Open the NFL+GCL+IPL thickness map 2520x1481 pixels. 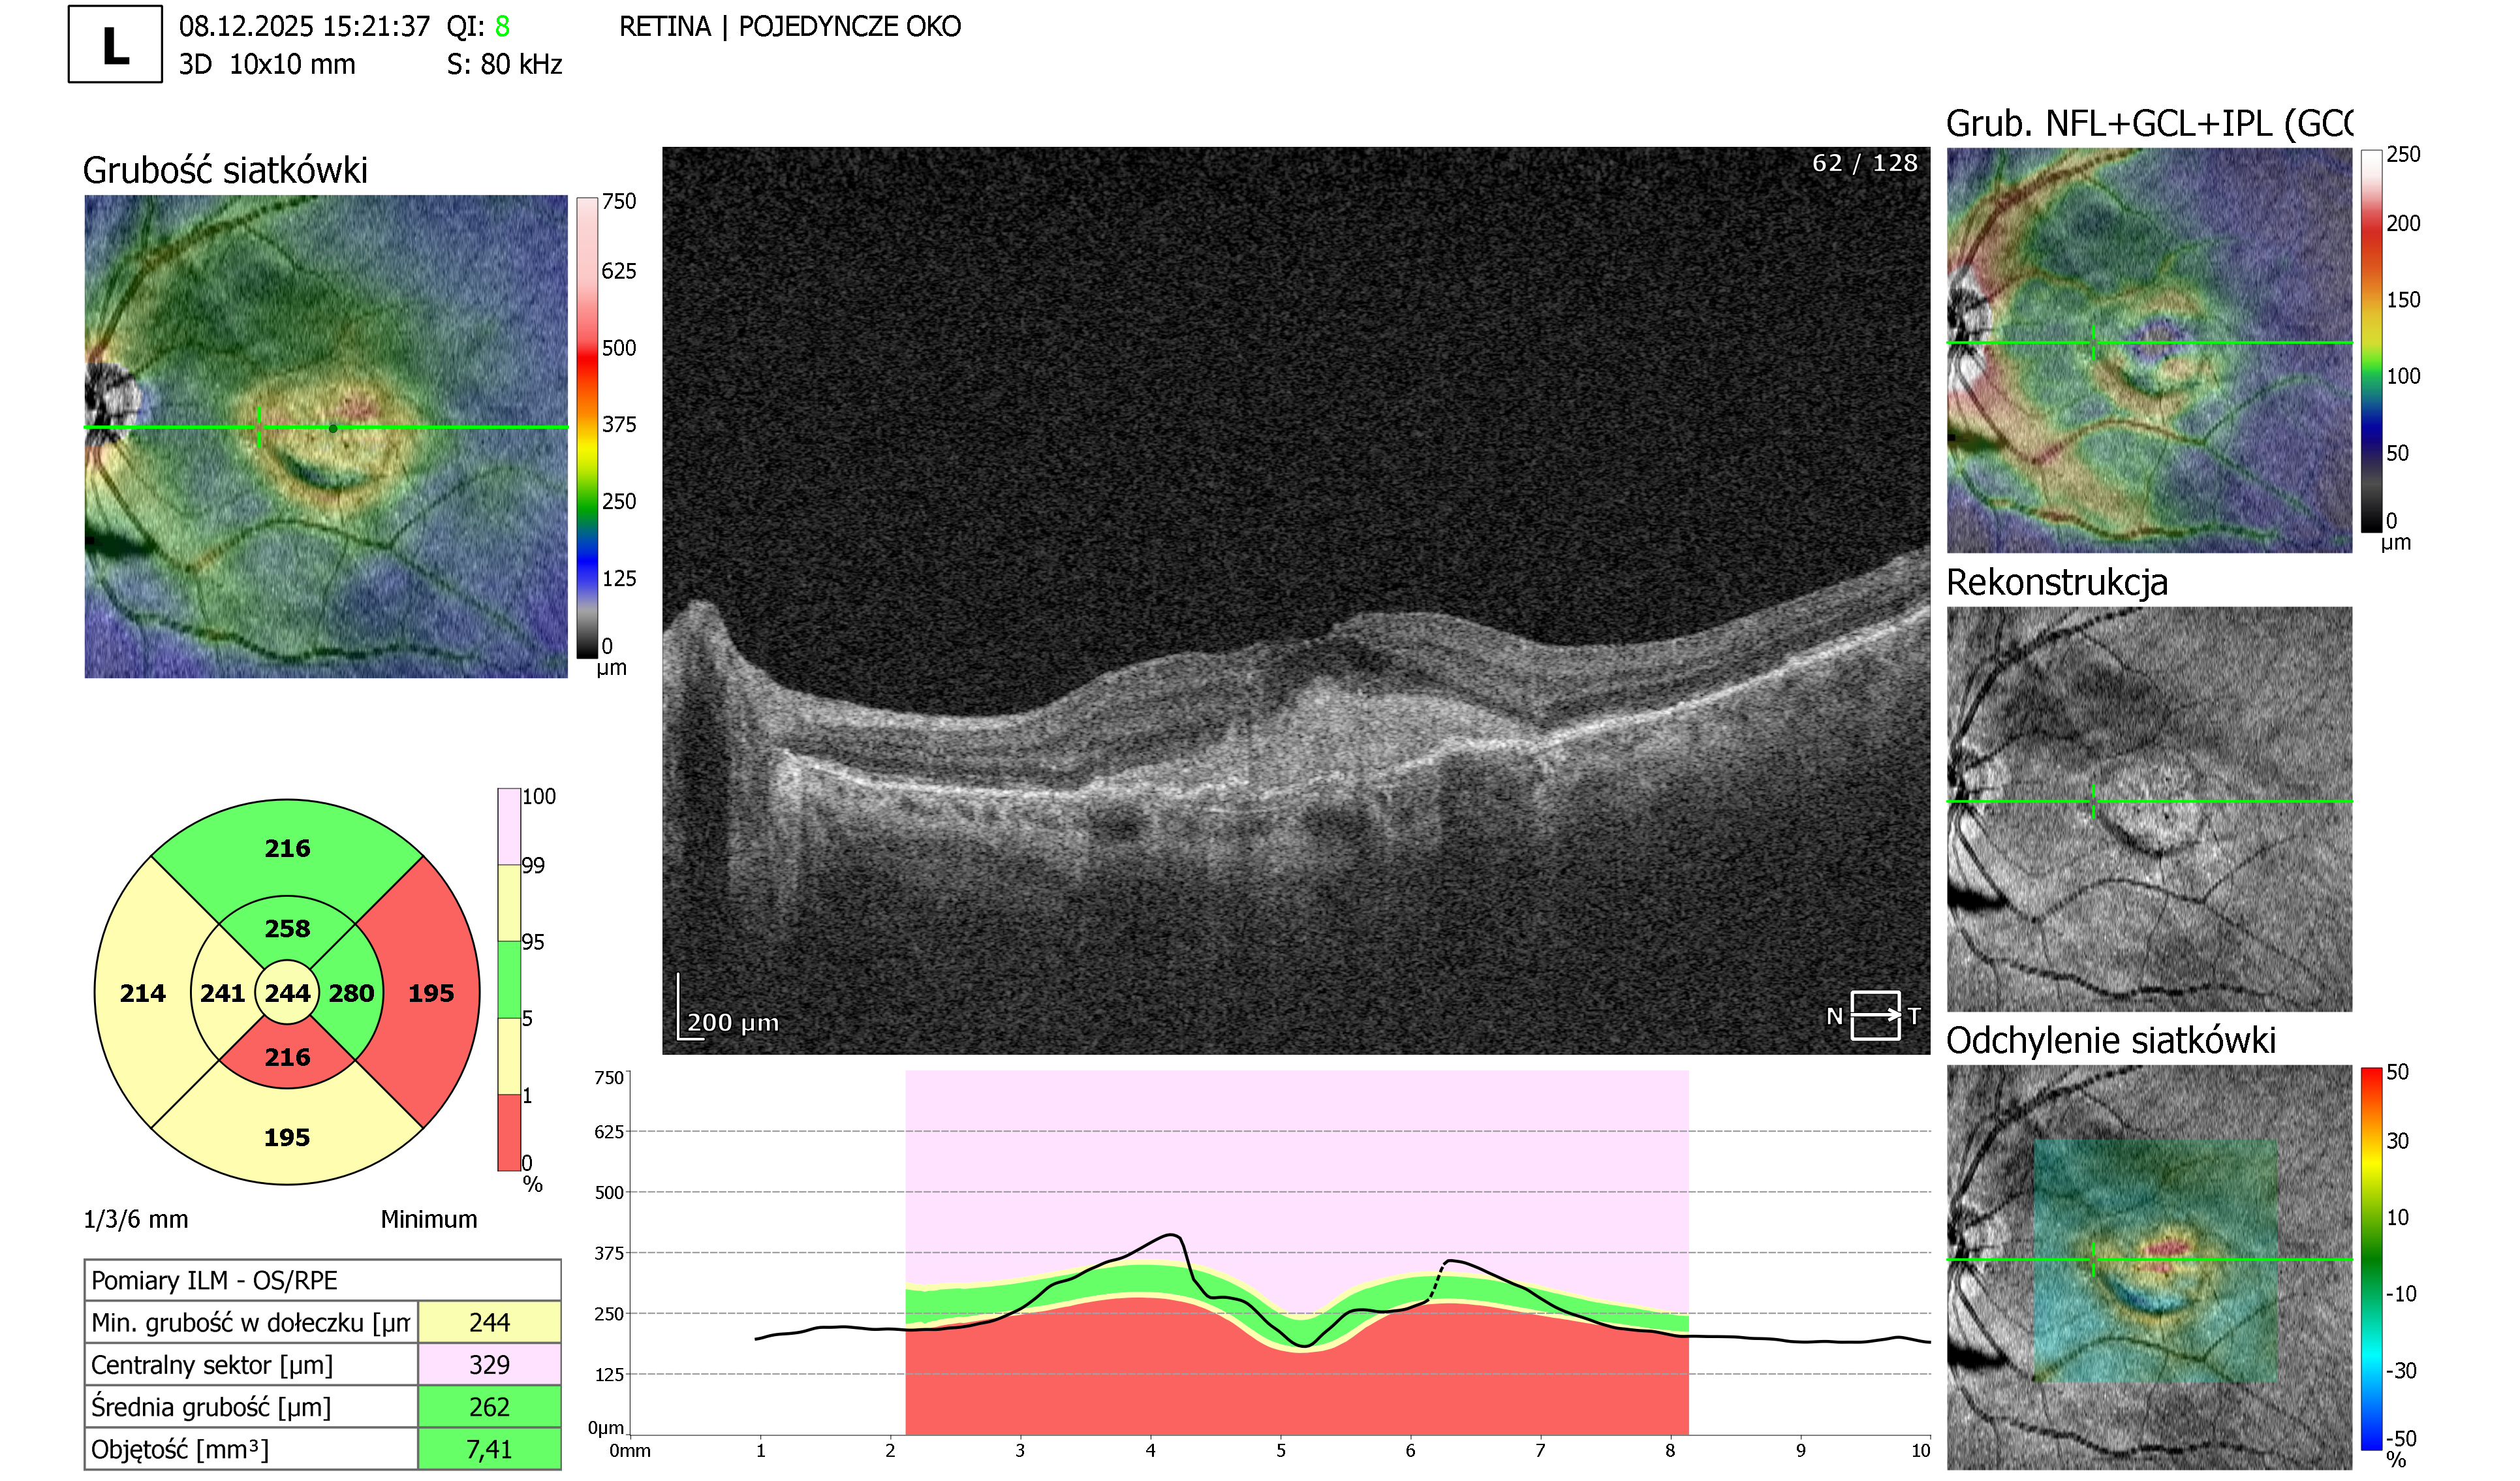[2149, 350]
